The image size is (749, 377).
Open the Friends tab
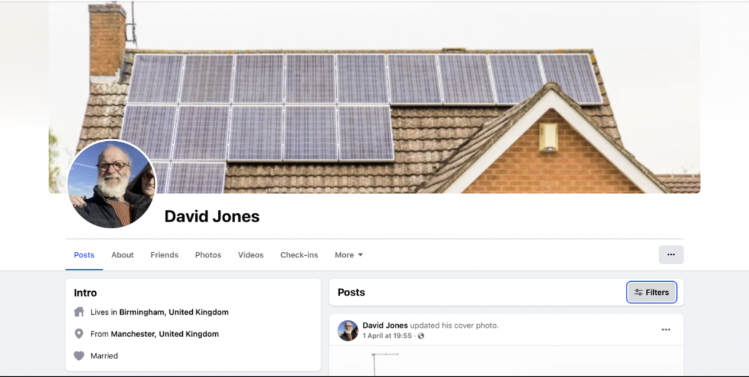tap(164, 255)
